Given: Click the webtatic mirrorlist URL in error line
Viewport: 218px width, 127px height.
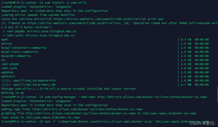Looking at the screenshot, I should 100,19.
